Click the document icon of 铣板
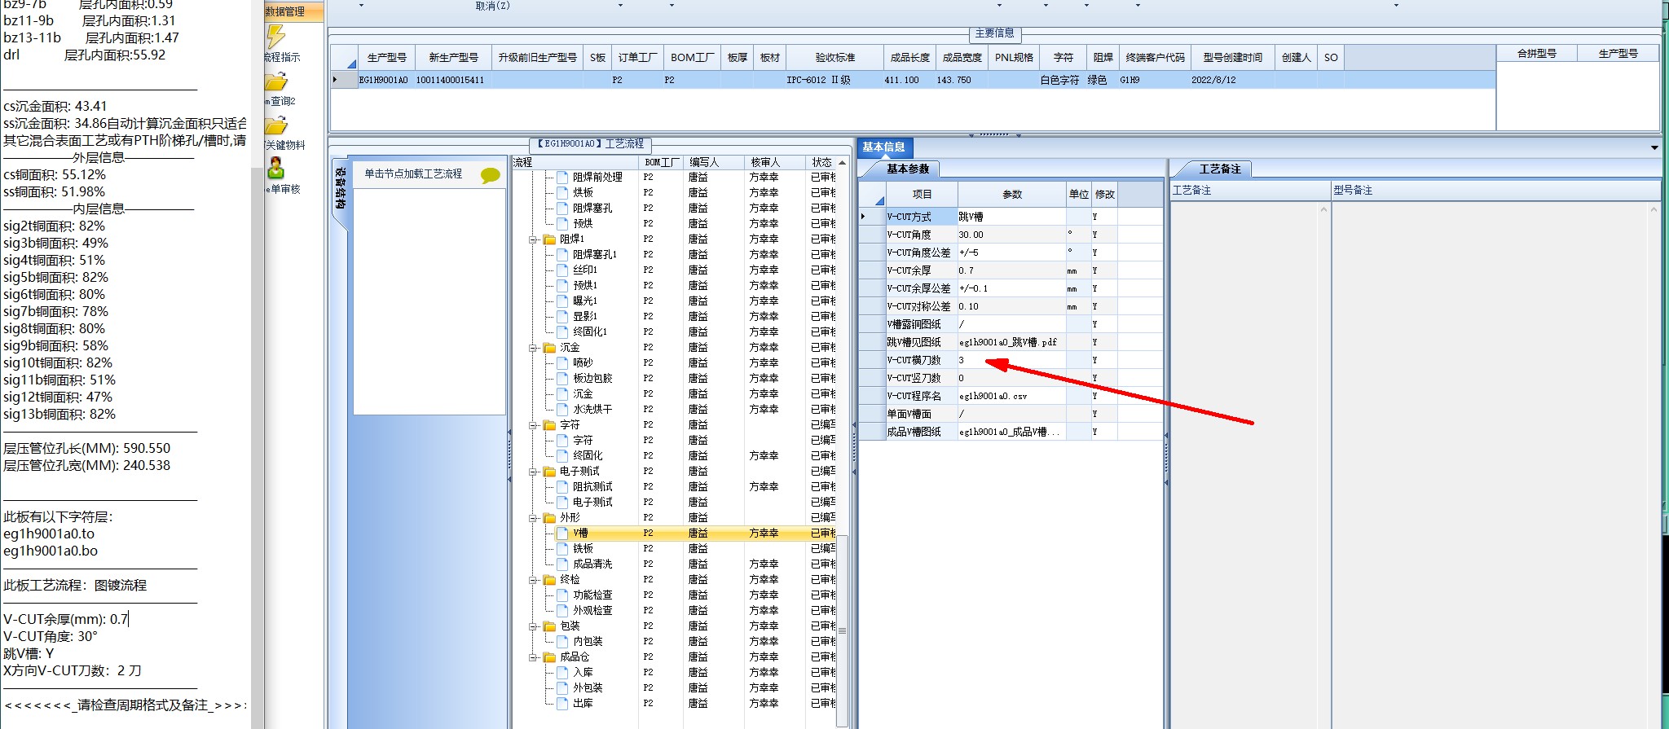The height and width of the screenshot is (729, 1669). pos(562,548)
